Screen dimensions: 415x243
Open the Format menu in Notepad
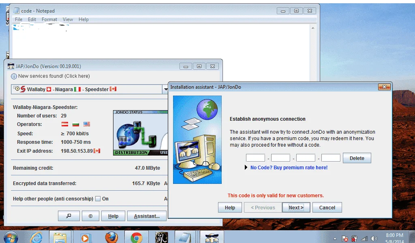[49, 19]
